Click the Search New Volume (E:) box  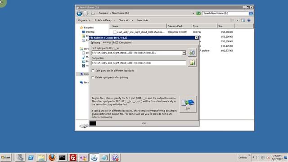[225, 13]
